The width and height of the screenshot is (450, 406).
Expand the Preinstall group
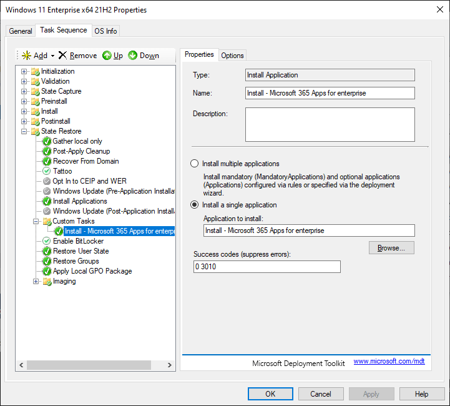pyautogui.click(x=24, y=102)
